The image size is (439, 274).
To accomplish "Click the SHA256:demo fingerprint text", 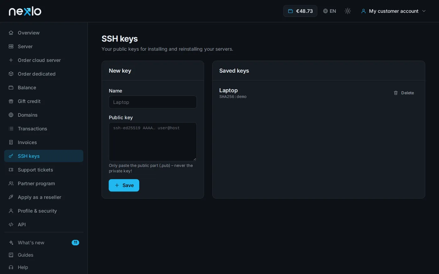I will pos(233,97).
